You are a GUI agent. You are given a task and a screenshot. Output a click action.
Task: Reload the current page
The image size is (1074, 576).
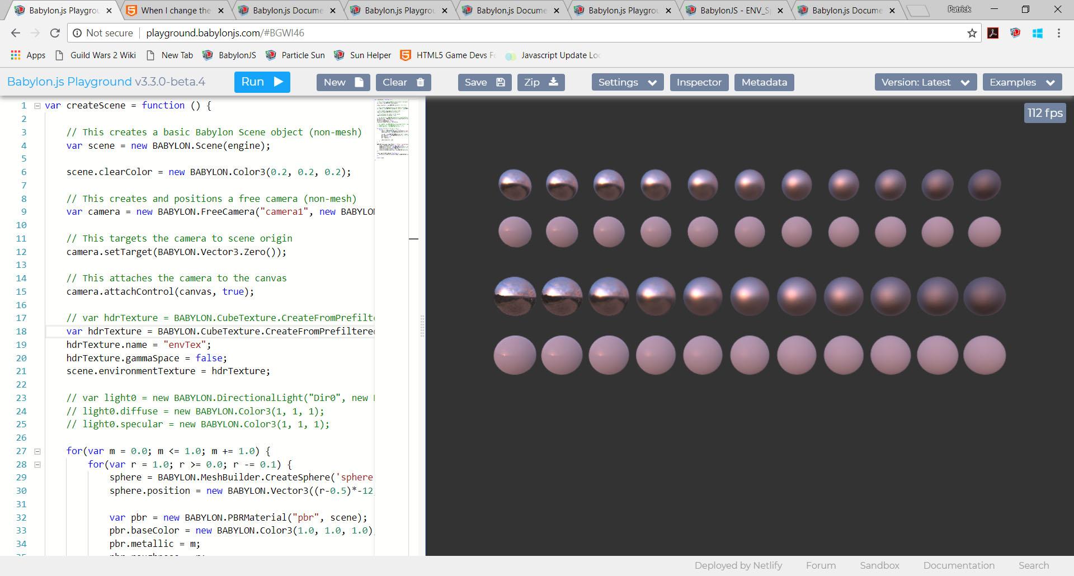point(55,33)
